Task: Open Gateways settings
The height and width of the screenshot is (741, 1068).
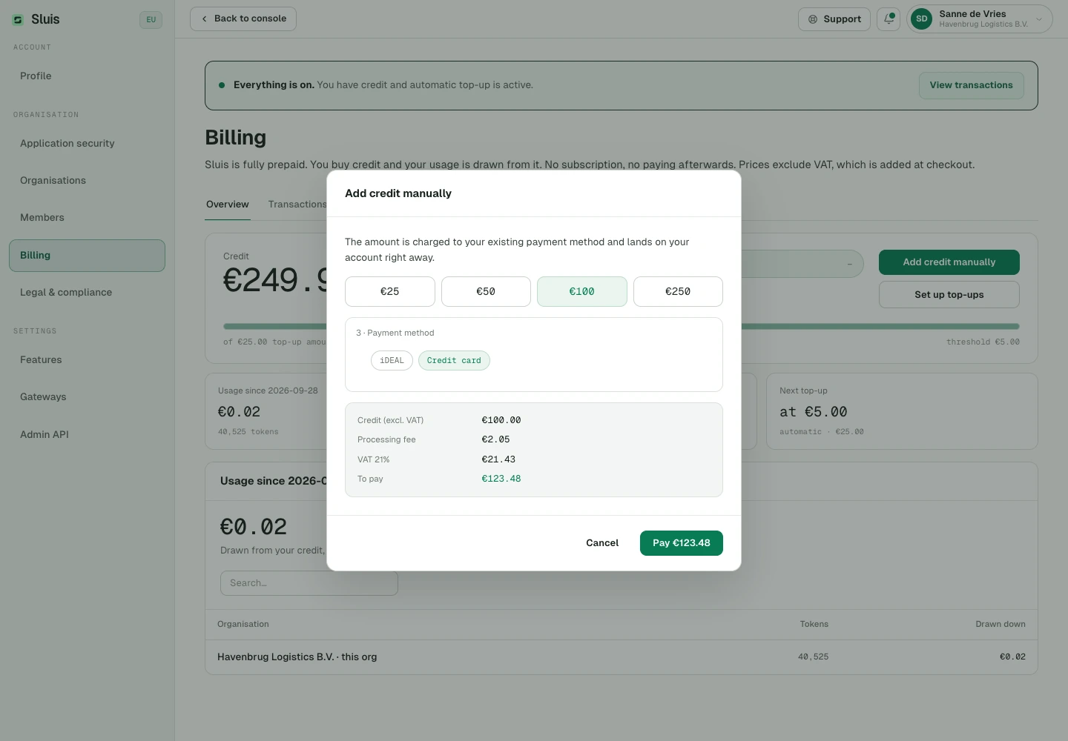Action: click(87, 396)
